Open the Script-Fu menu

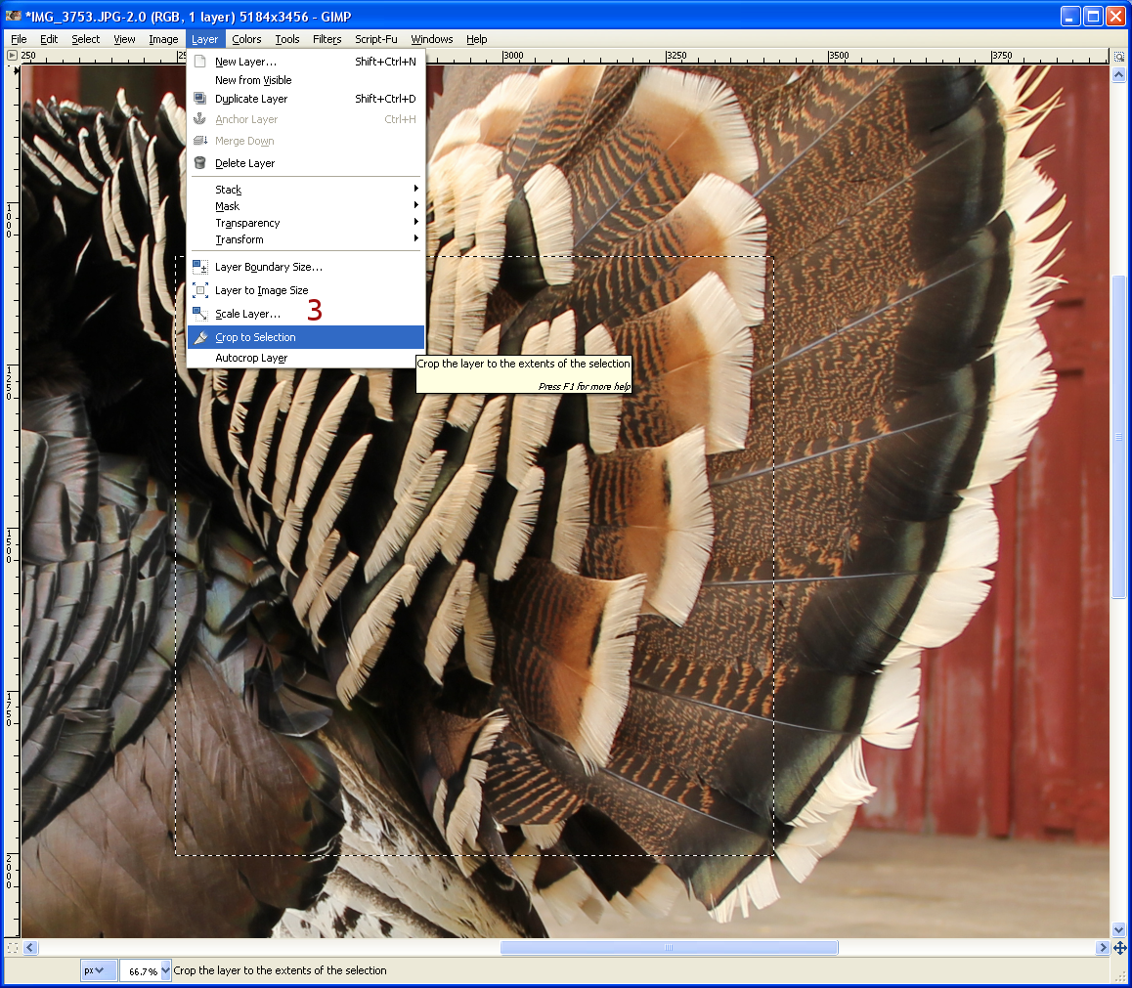[375, 39]
